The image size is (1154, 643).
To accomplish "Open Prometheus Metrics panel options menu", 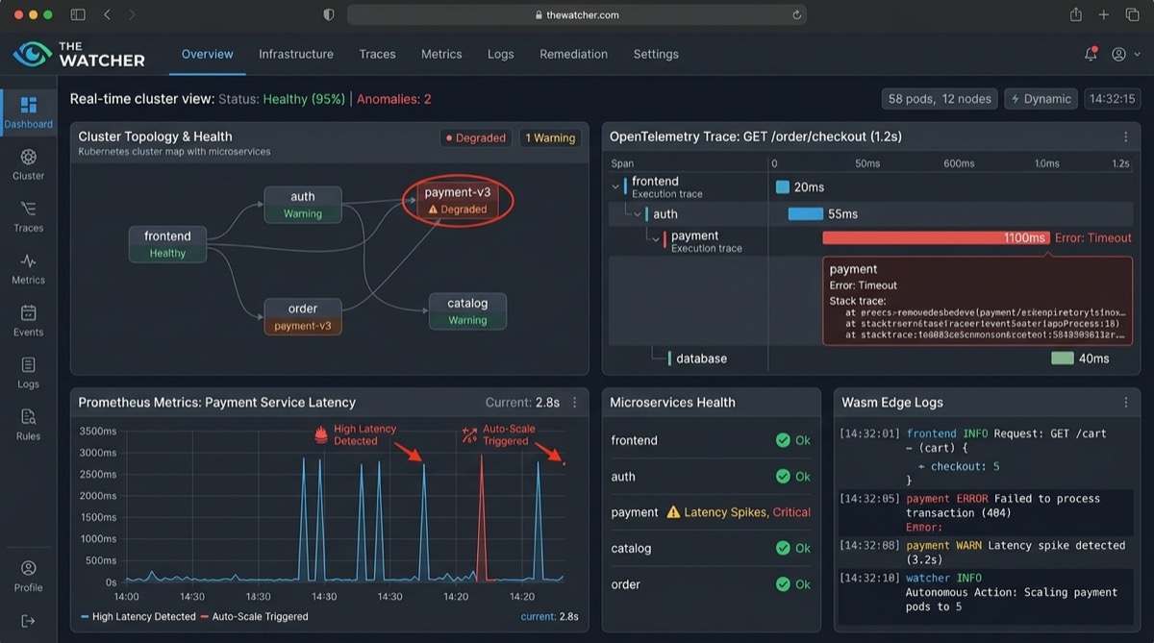I will point(575,403).
